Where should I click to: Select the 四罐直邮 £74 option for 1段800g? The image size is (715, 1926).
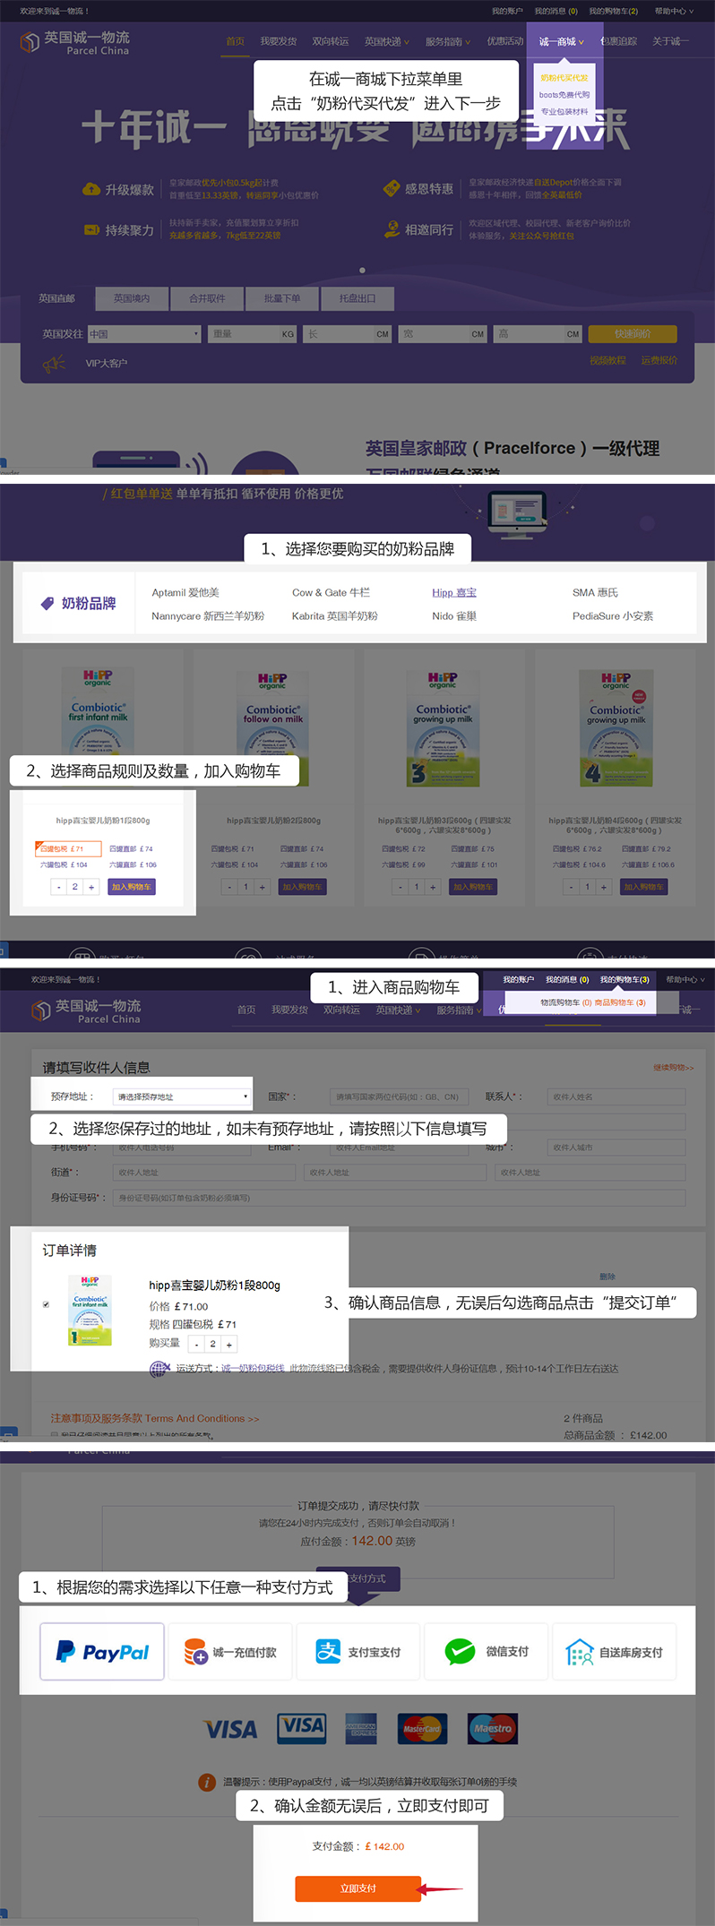[x=131, y=848]
